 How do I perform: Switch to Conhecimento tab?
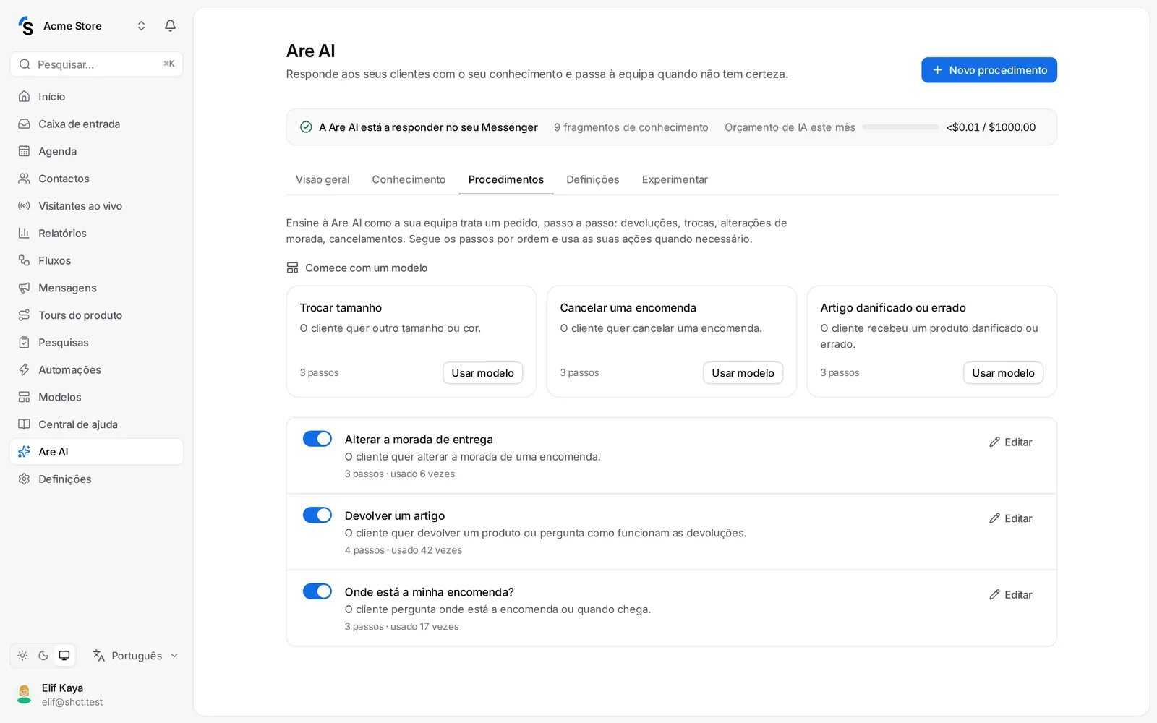409,179
